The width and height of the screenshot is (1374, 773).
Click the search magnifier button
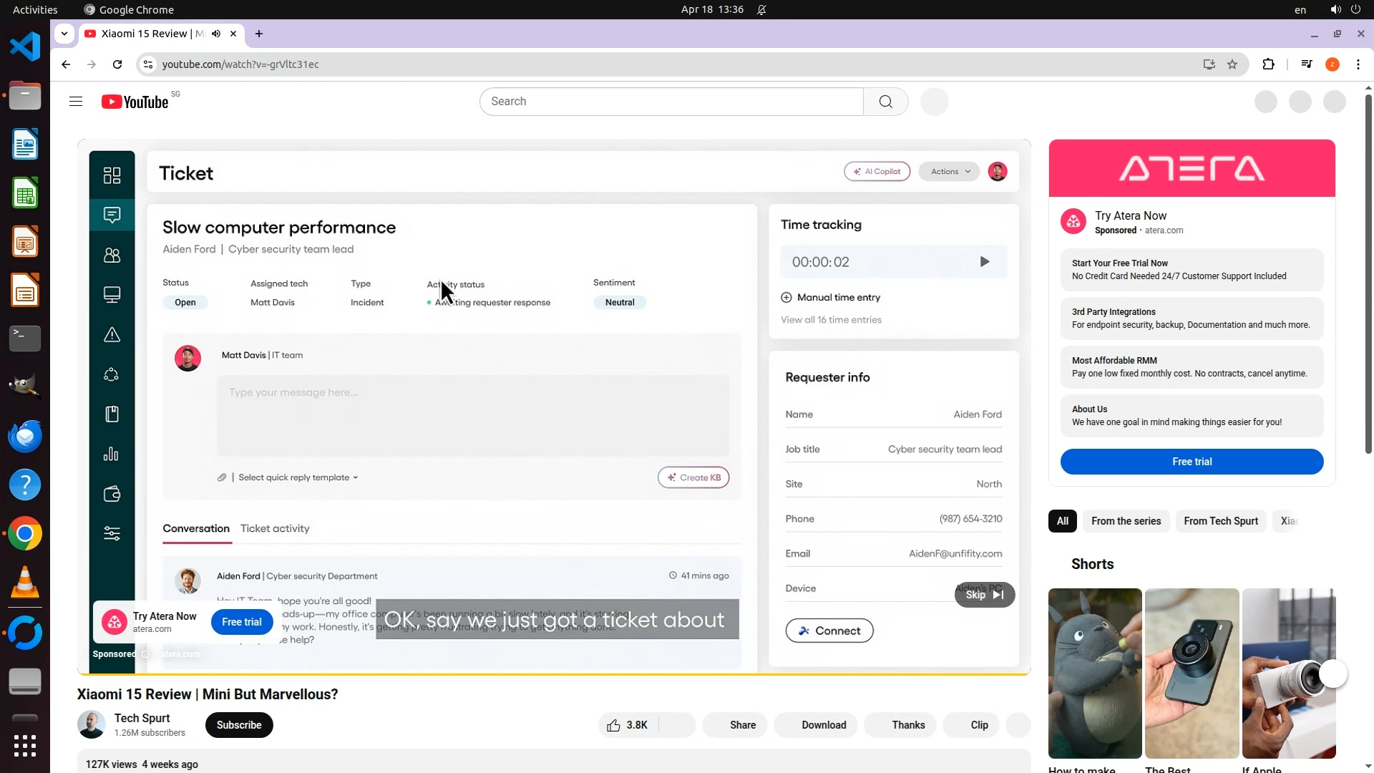point(885,102)
